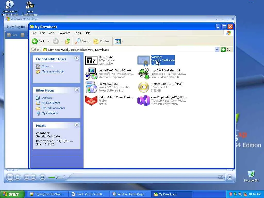The width and height of the screenshot is (264, 198).
Task: Click the Media Player title bar dropdown arrow
Action: pyautogui.click(x=217, y=19)
